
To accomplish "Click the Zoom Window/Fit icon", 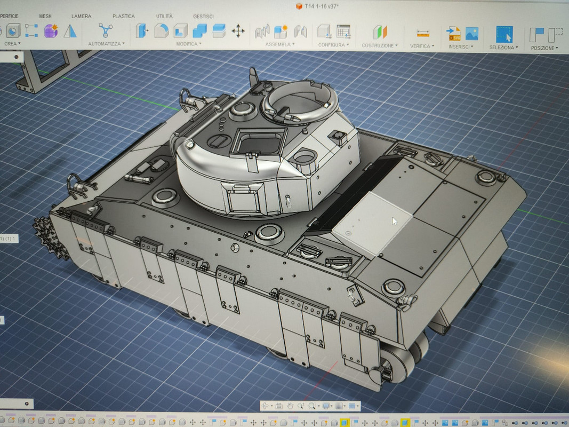I will [311, 406].
